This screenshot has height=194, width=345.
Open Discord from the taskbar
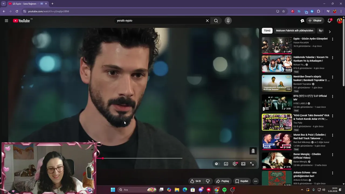[x=201, y=190]
